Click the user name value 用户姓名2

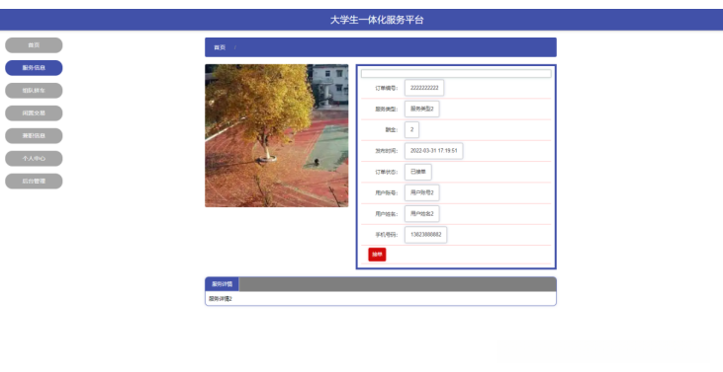tap(422, 214)
